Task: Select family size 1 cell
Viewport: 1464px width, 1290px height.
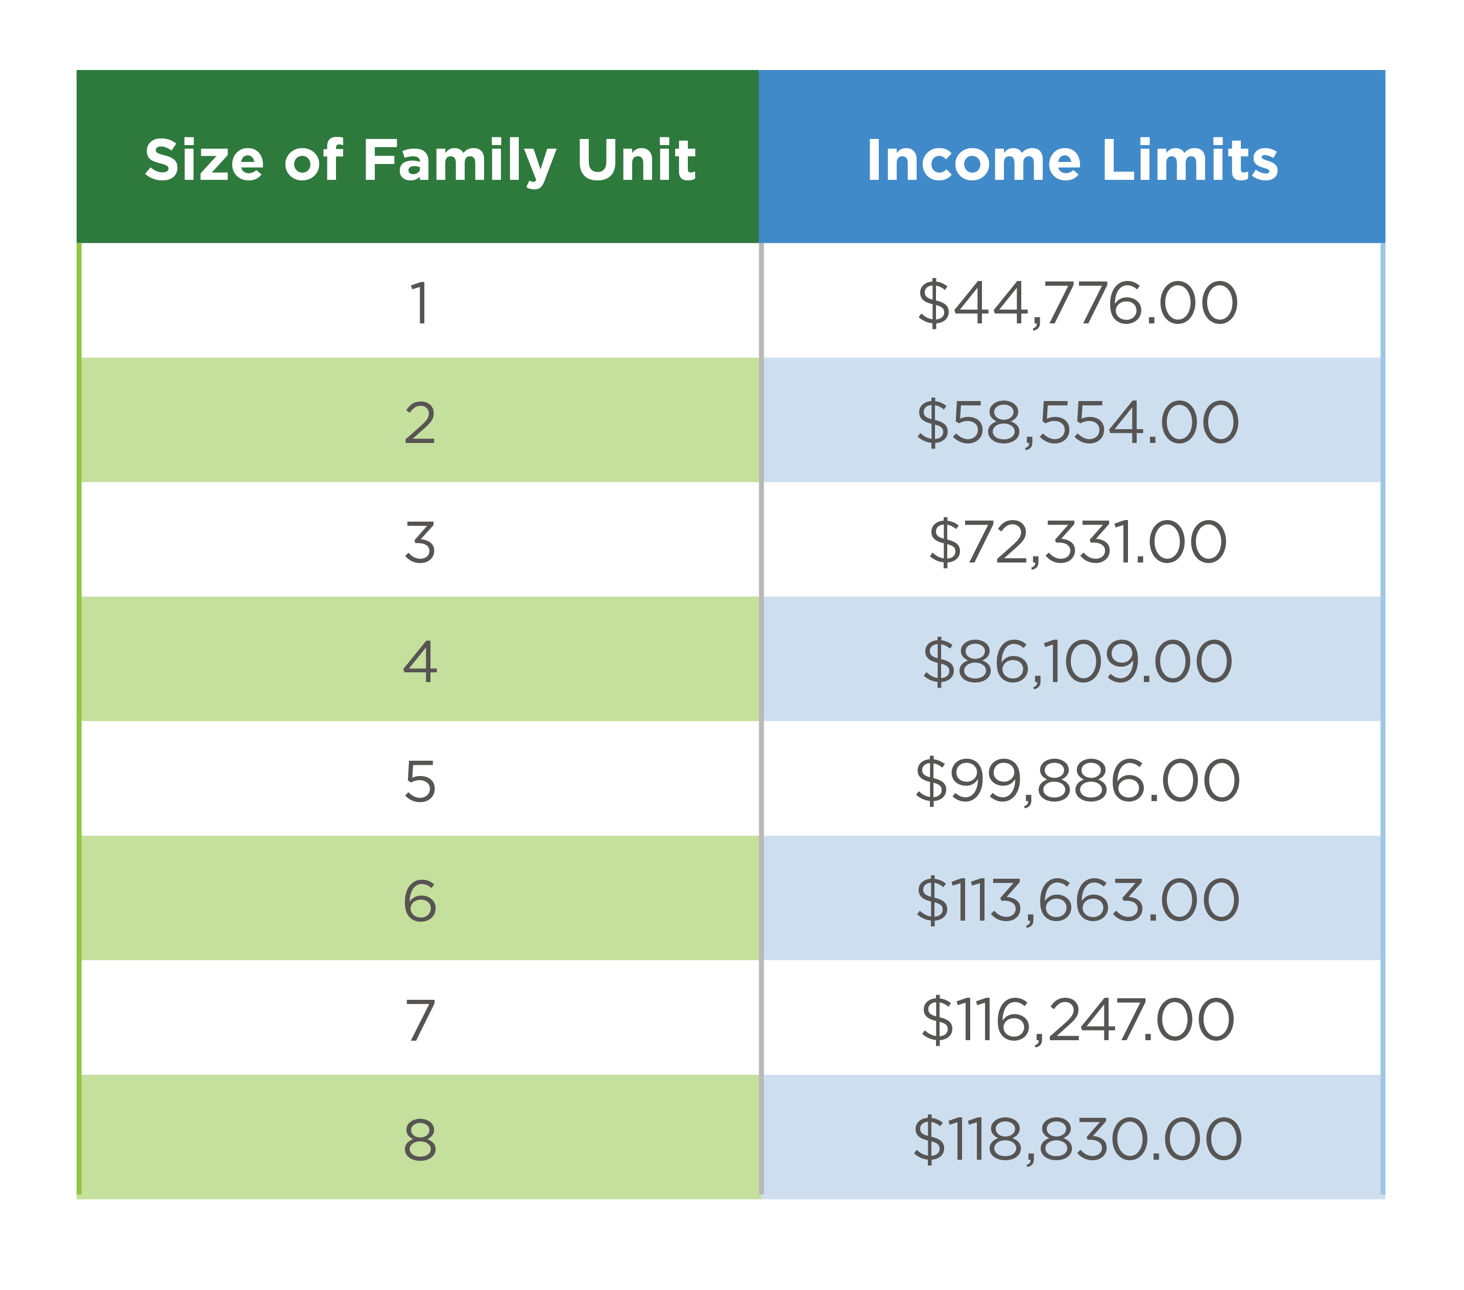Action: [x=420, y=300]
